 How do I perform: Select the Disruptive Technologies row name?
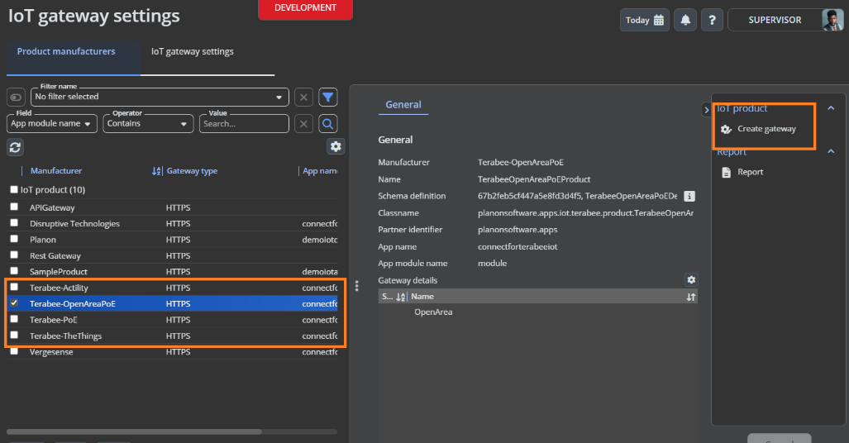[x=74, y=224]
